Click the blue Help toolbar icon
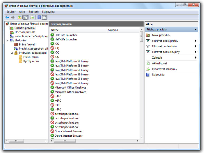This screenshot has height=153, width=204. 39,17
